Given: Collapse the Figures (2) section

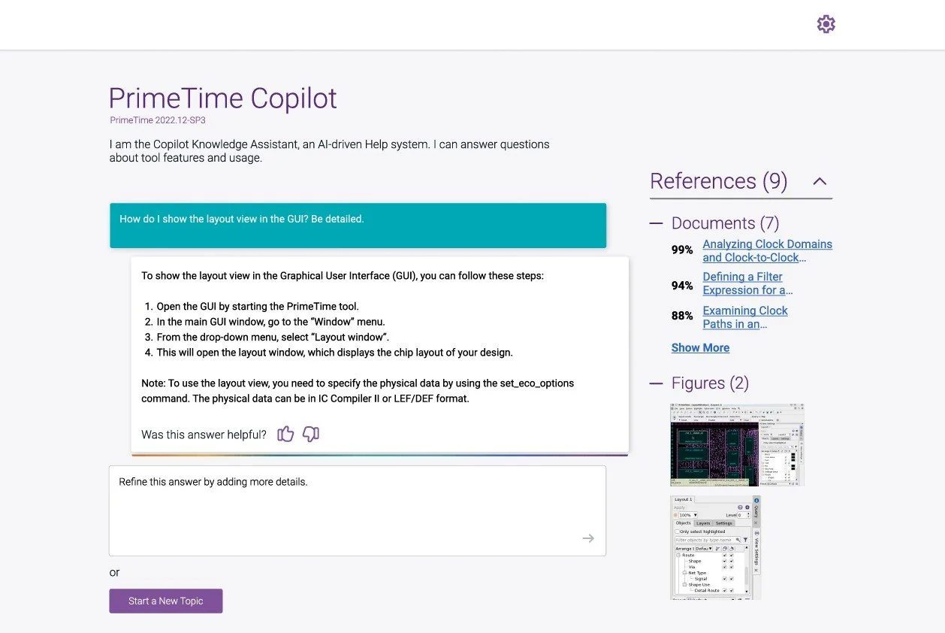Looking at the screenshot, I should [656, 383].
